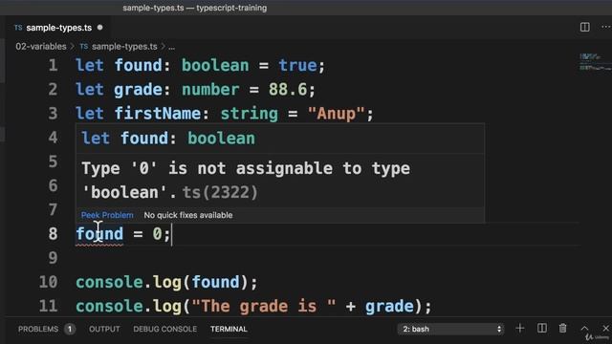Create a new terminal with plus icon

pos(520,329)
